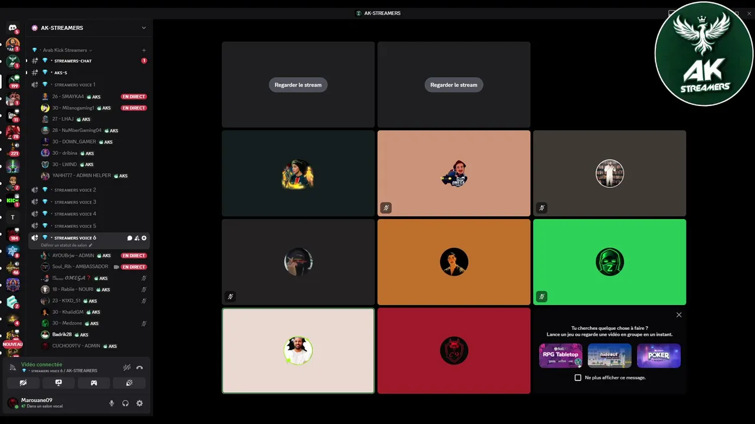Watch the right-hand Regarder le stream
The height and width of the screenshot is (424, 755).
(x=454, y=85)
